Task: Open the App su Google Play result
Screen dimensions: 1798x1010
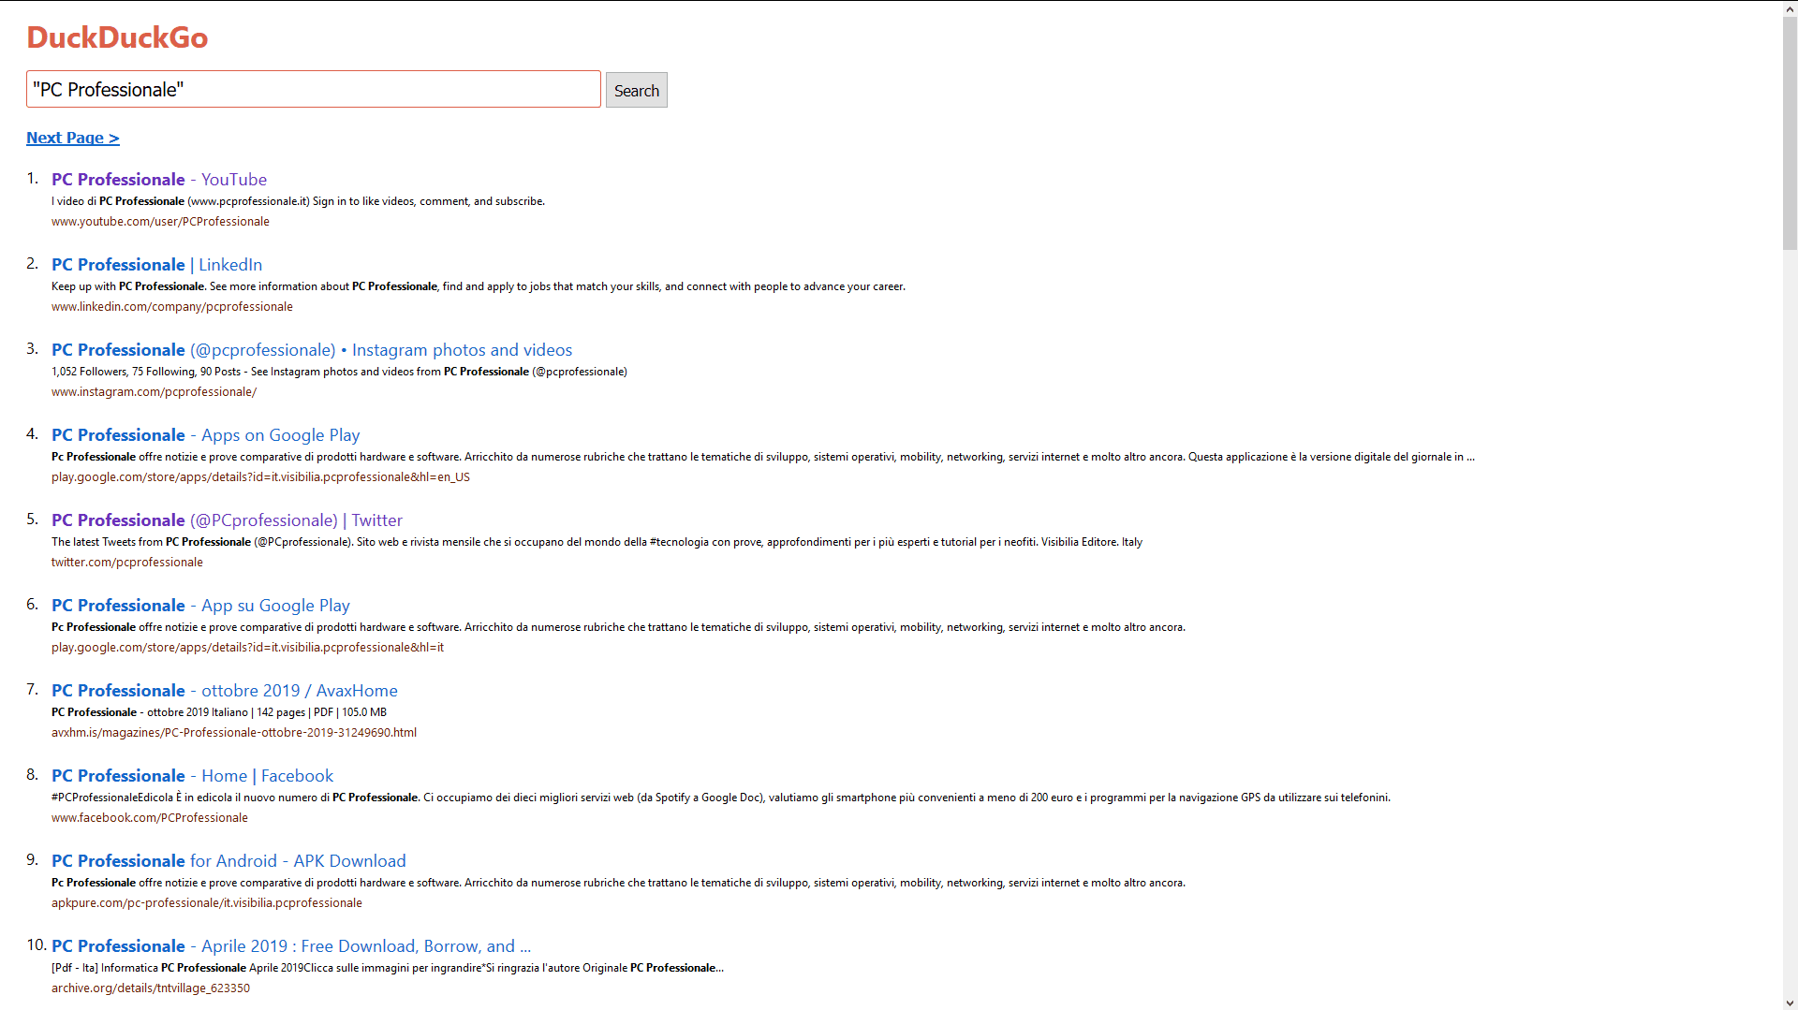Action: [200, 606]
